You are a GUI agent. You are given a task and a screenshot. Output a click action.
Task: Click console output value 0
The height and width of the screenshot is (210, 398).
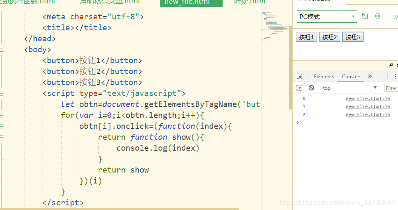(x=304, y=98)
